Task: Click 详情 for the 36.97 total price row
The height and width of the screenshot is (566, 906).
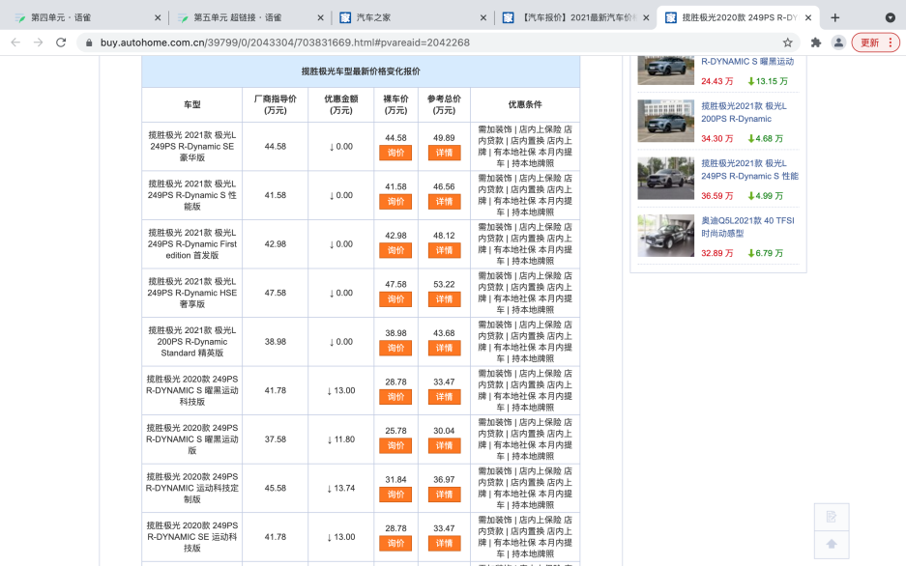Action: tap(445, 495)
